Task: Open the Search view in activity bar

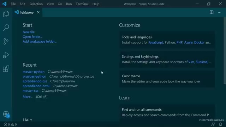Action: [6, 28]
